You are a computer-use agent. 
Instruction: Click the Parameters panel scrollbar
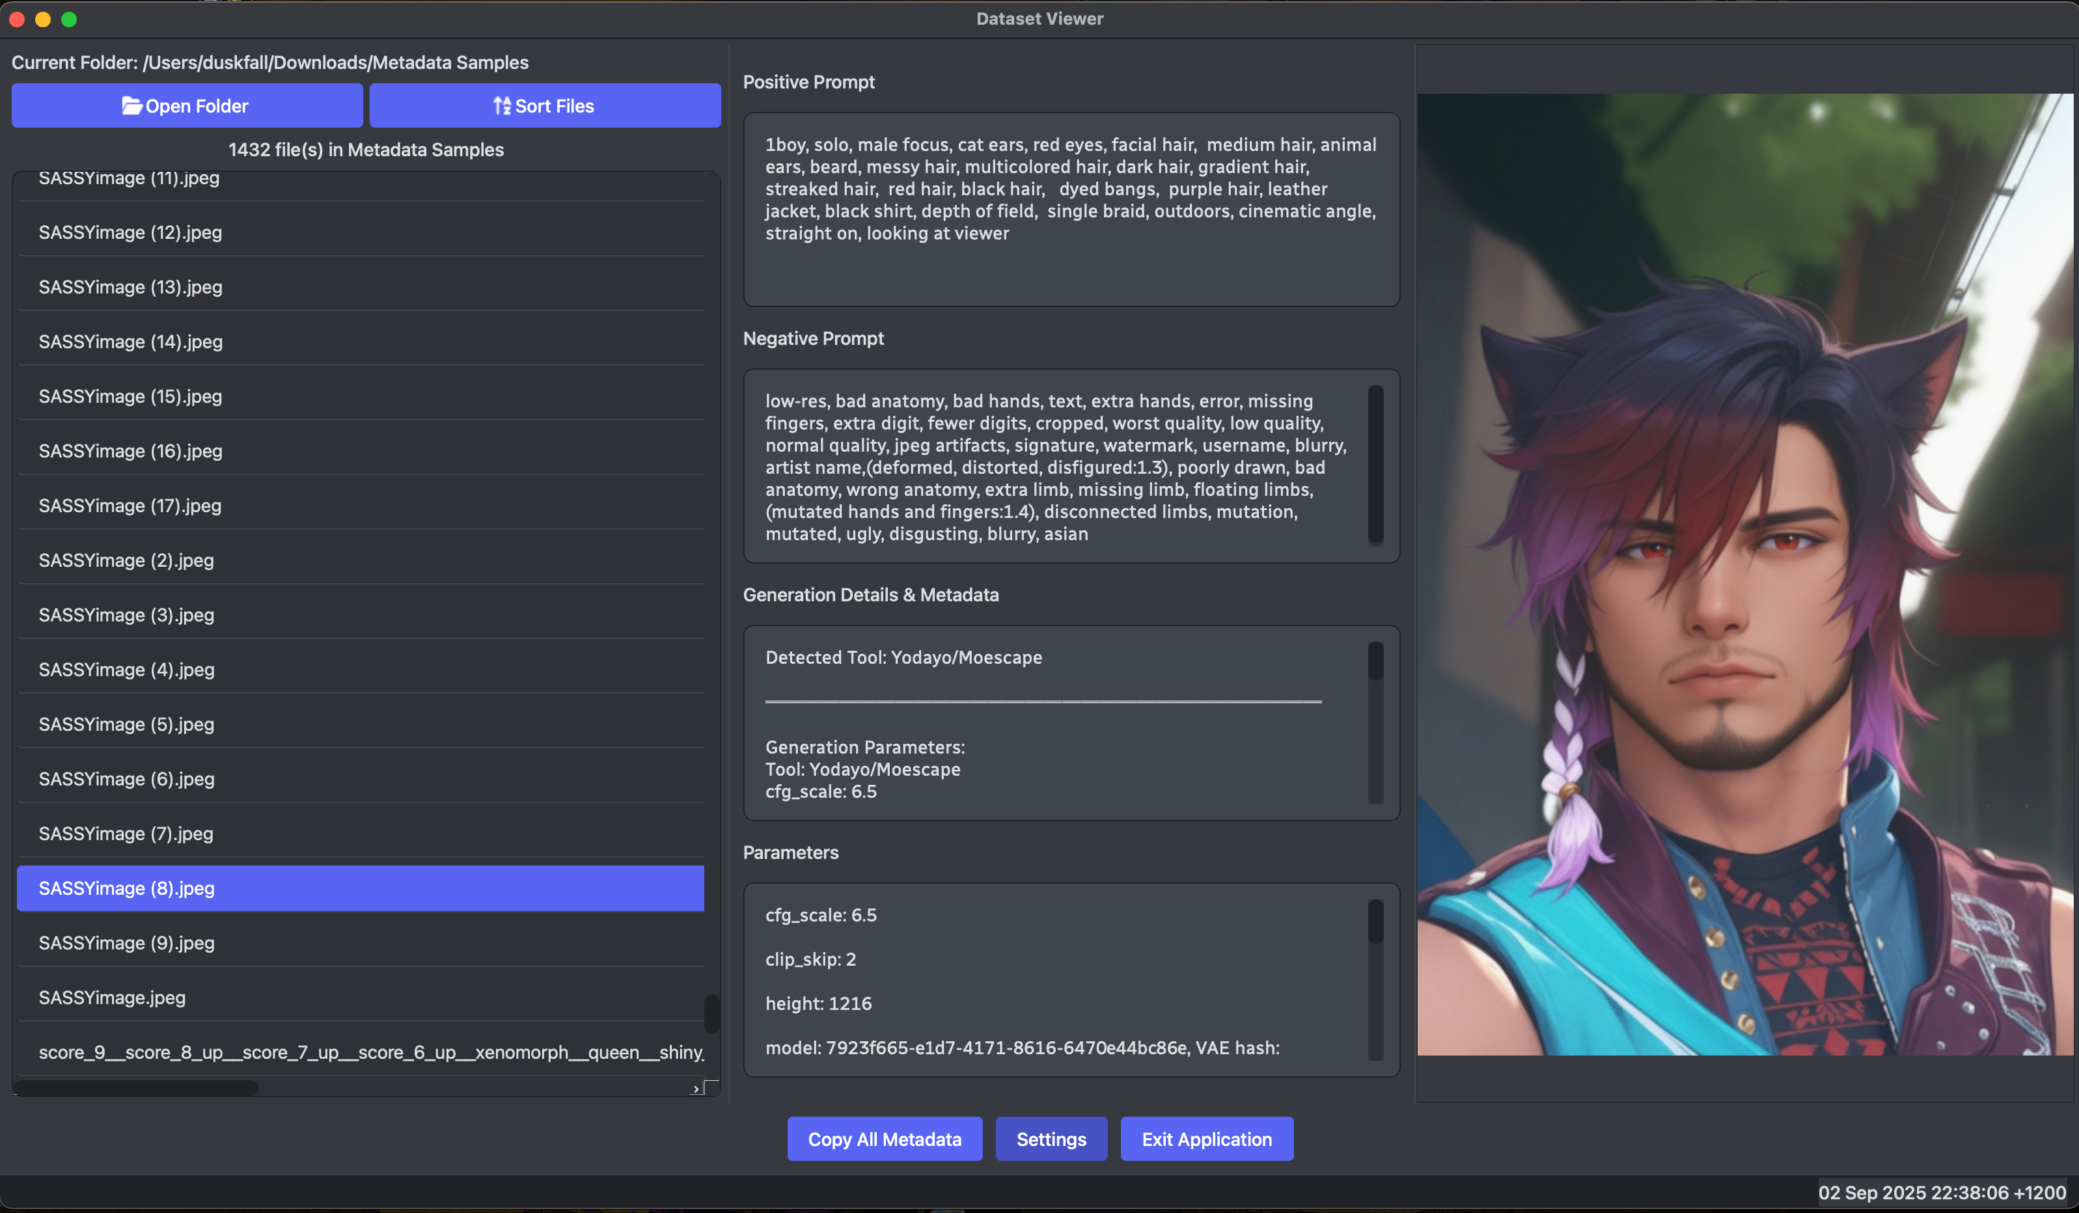click(x=1375, y=922)
